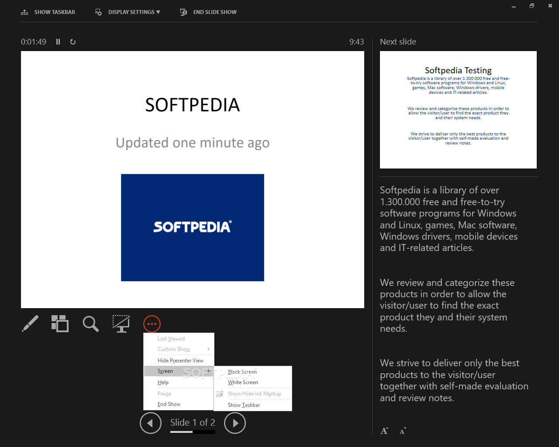The image size is (559, 447).
Task: Click the elapsed time 0:01:49
Action: tap(34, 42)
